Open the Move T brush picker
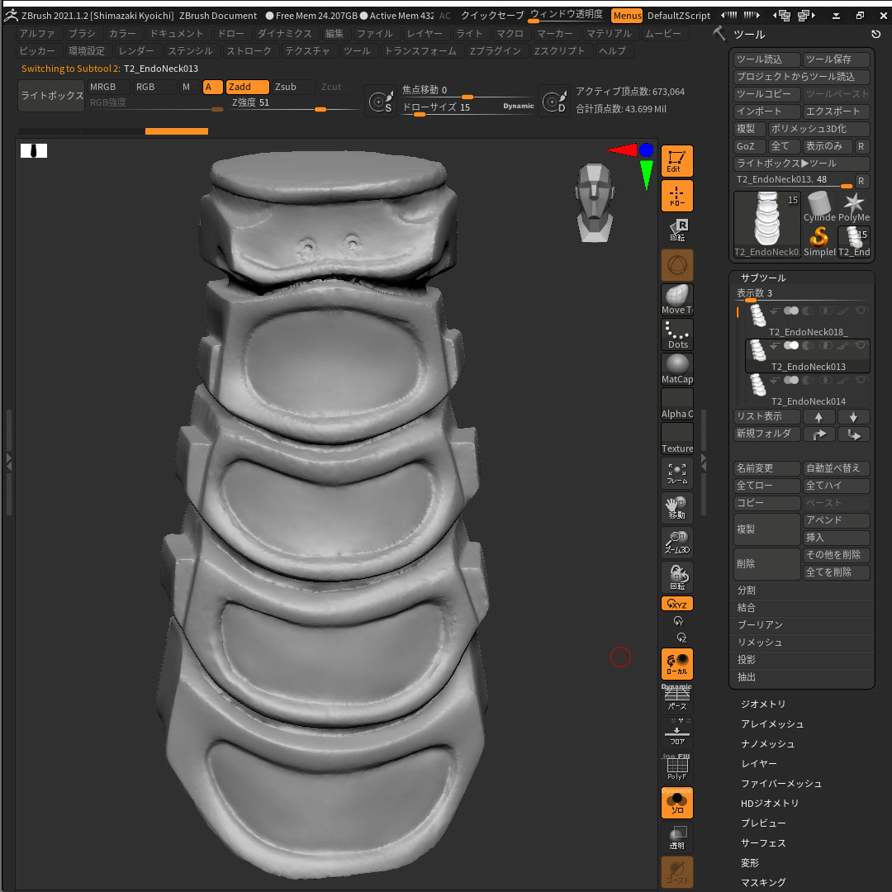Viewport: 892px width, 892px height. 676,300
